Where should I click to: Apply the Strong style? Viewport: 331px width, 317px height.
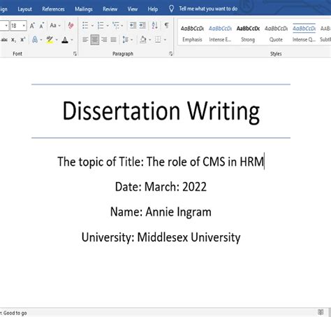tap(248, 34)
